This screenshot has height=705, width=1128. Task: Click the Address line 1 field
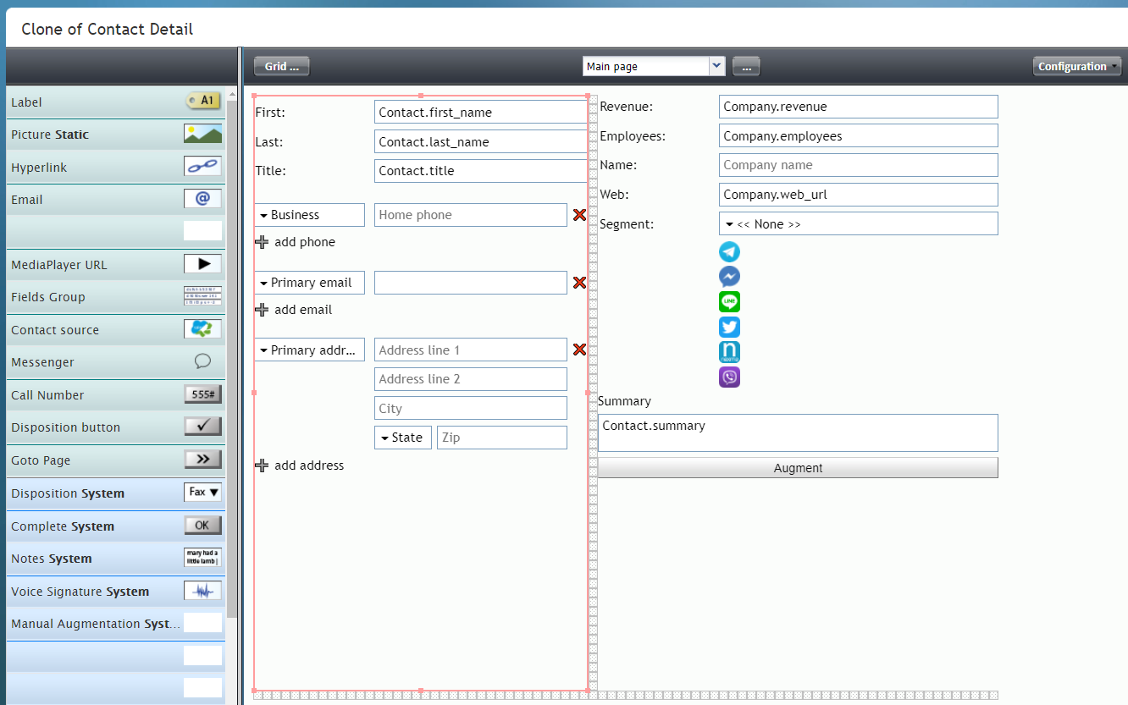point(471,350)
